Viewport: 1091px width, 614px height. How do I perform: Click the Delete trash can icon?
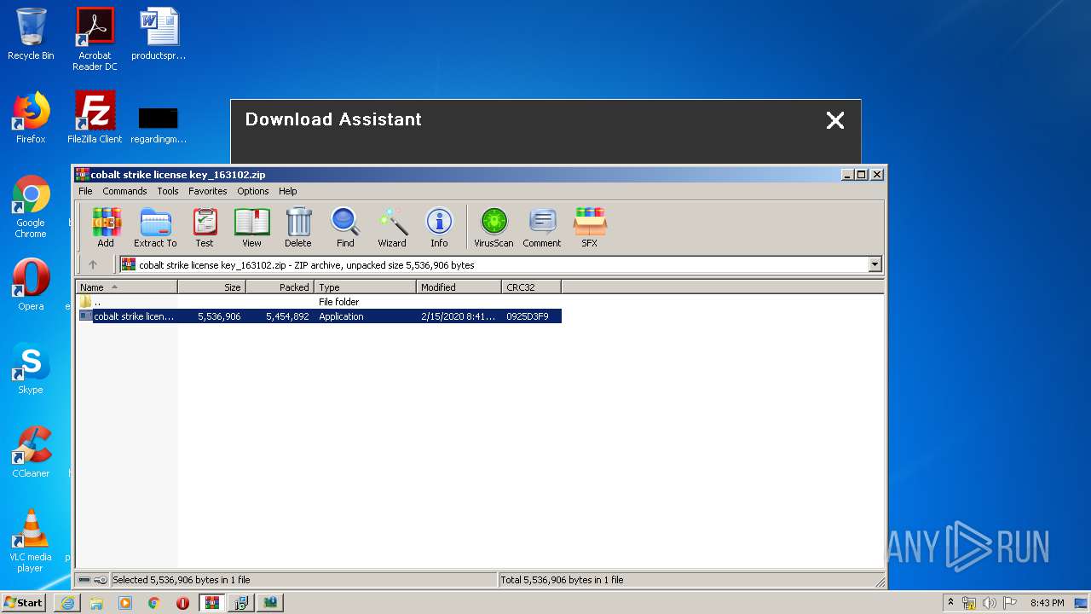tap(298, 228)
